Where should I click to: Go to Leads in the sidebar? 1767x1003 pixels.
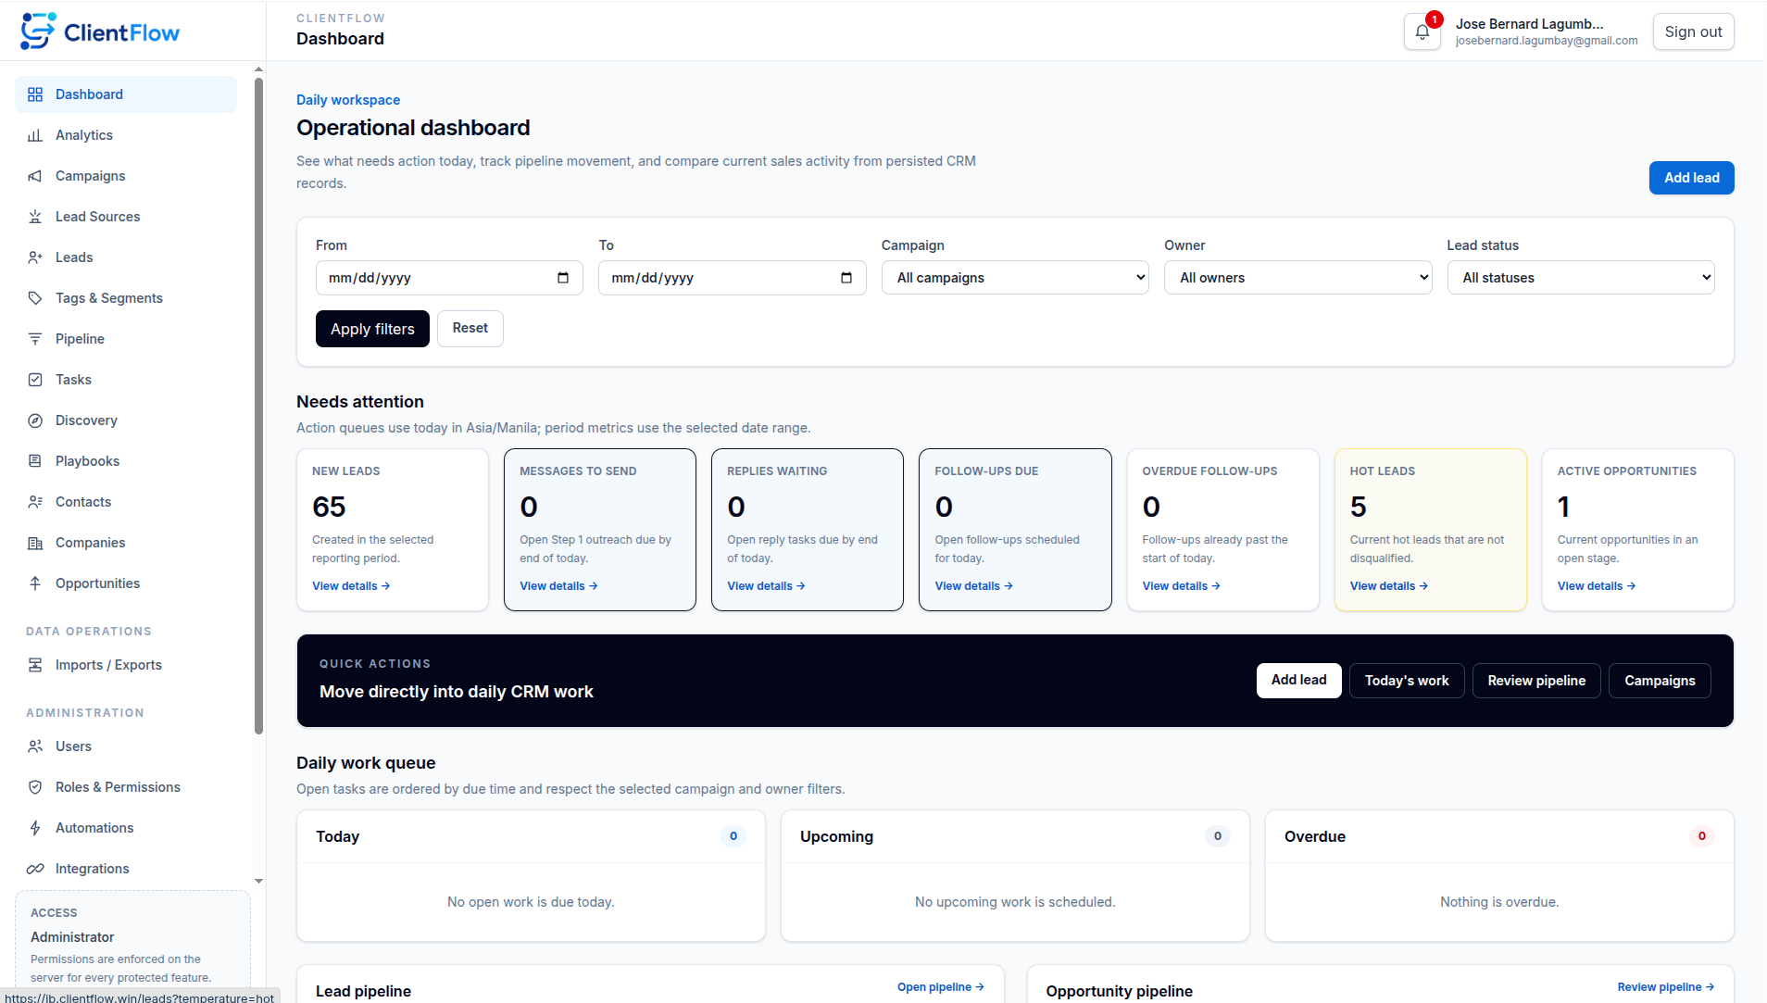pos(126,257)
